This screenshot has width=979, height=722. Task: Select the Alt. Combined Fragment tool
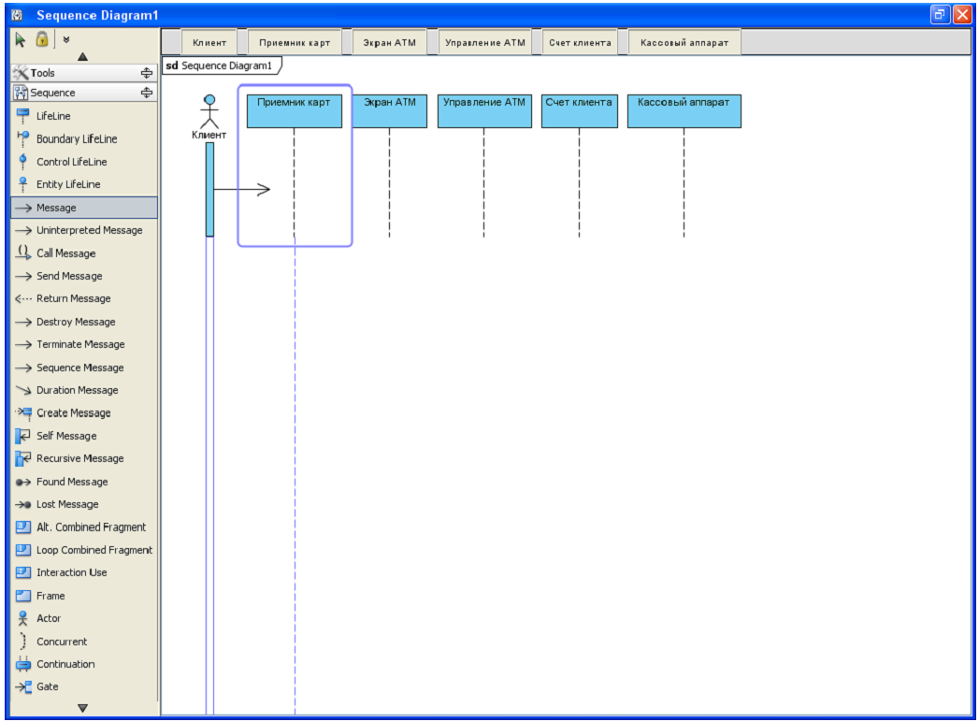pos(84,527)
